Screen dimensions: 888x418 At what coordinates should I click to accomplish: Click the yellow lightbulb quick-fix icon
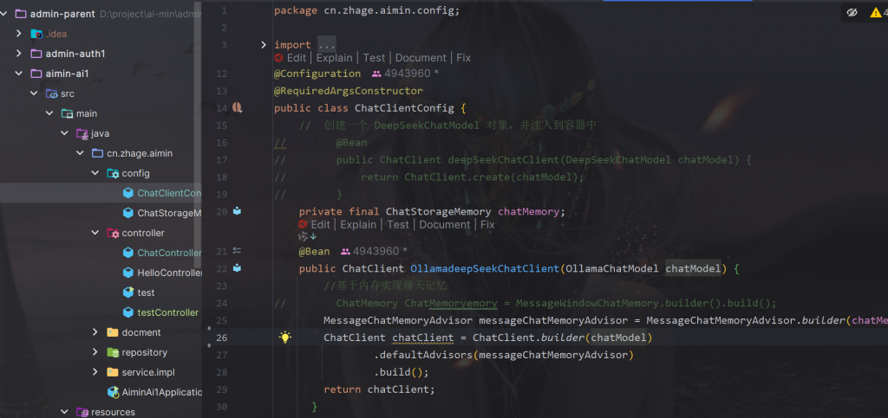pyautogui.click(x=284, y=338)
